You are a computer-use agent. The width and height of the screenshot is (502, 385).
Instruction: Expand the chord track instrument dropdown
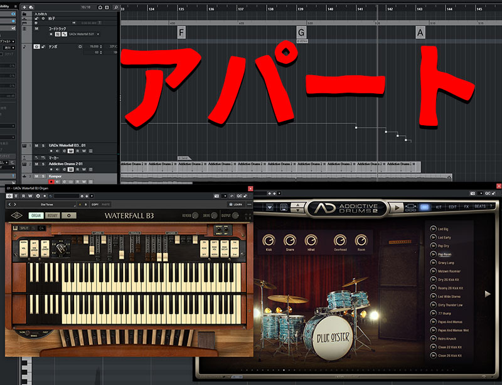97,34
